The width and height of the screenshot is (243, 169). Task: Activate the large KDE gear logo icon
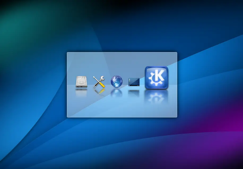tap(157, 78)
